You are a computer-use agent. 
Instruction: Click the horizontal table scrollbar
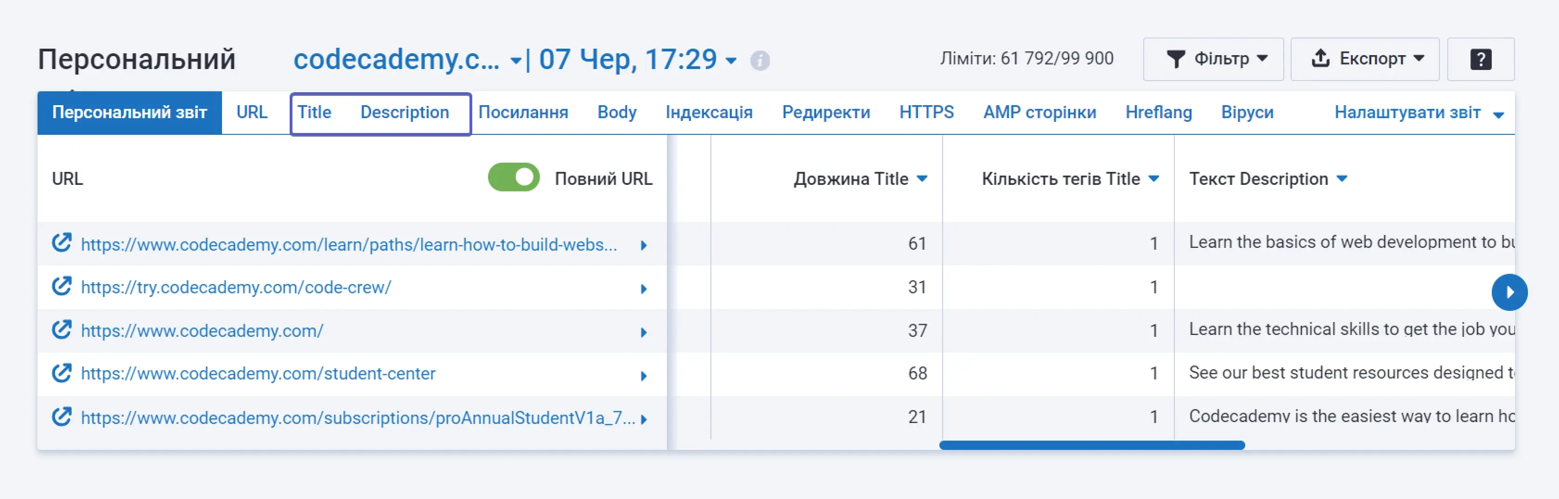(1092, 445)
